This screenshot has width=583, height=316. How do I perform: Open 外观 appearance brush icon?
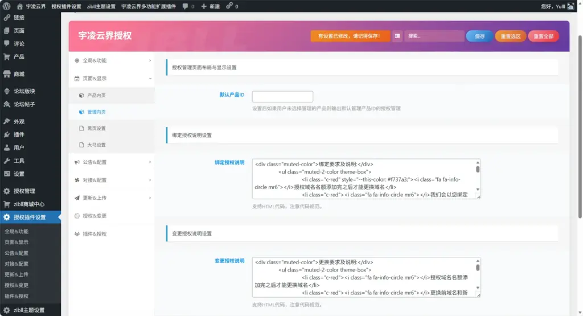tap(7, 122)
